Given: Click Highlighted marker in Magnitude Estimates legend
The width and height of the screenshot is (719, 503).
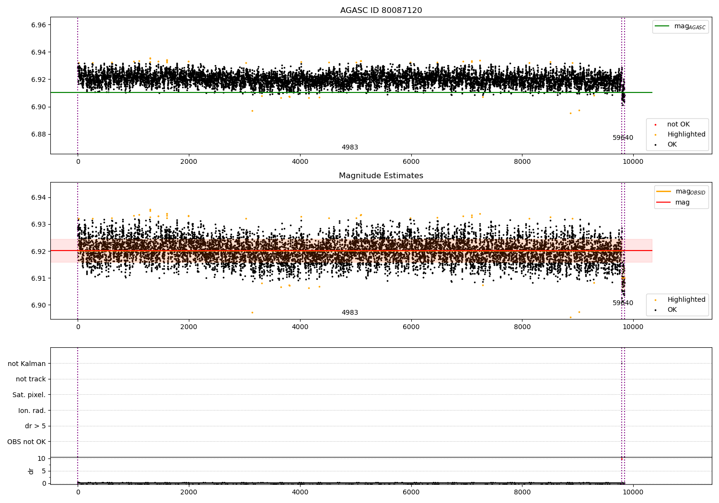Looking at the screenshot, I should pos(655,300).
